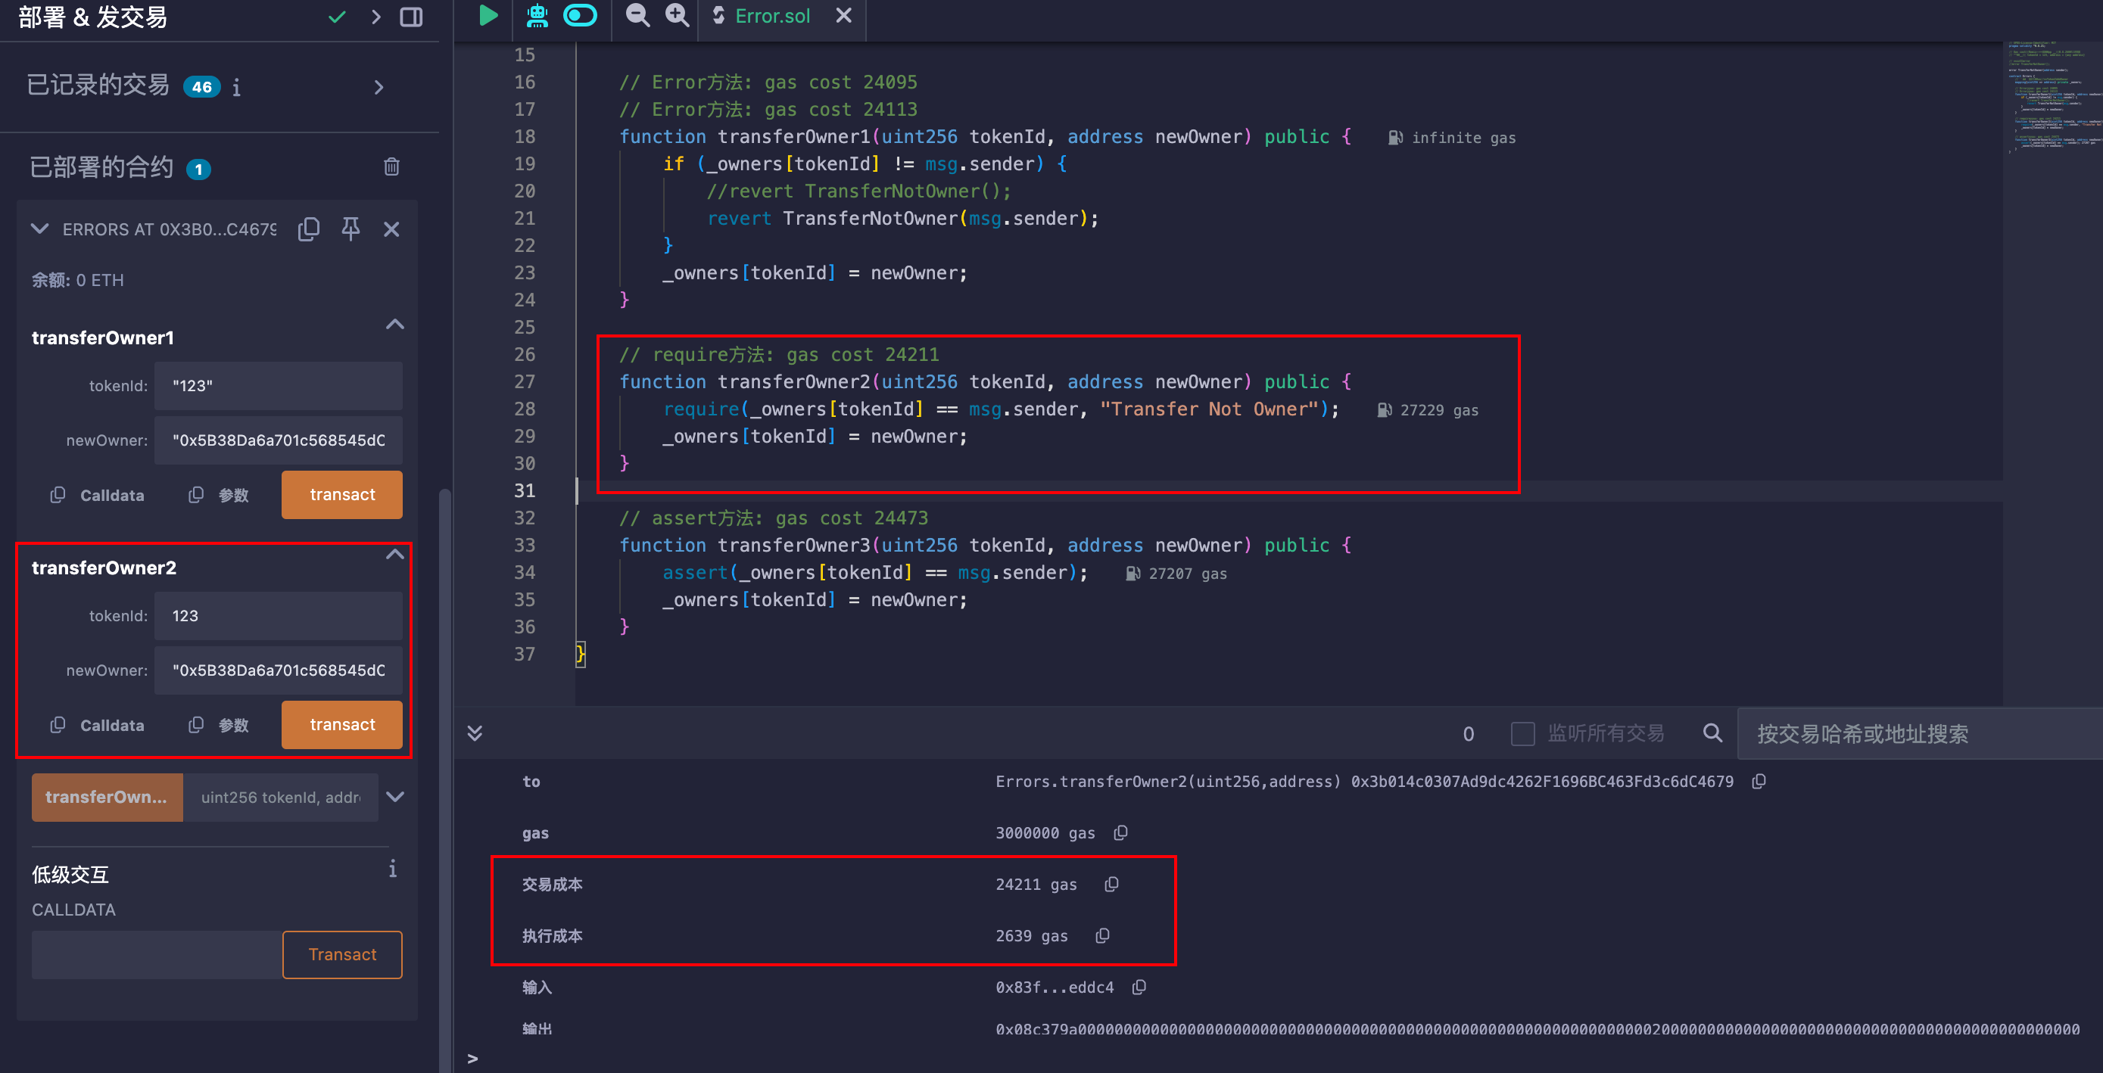The width and height of the screenshot is (2103, 1073).
Task: Click the low-level Transact button
Action: (342, 955)
